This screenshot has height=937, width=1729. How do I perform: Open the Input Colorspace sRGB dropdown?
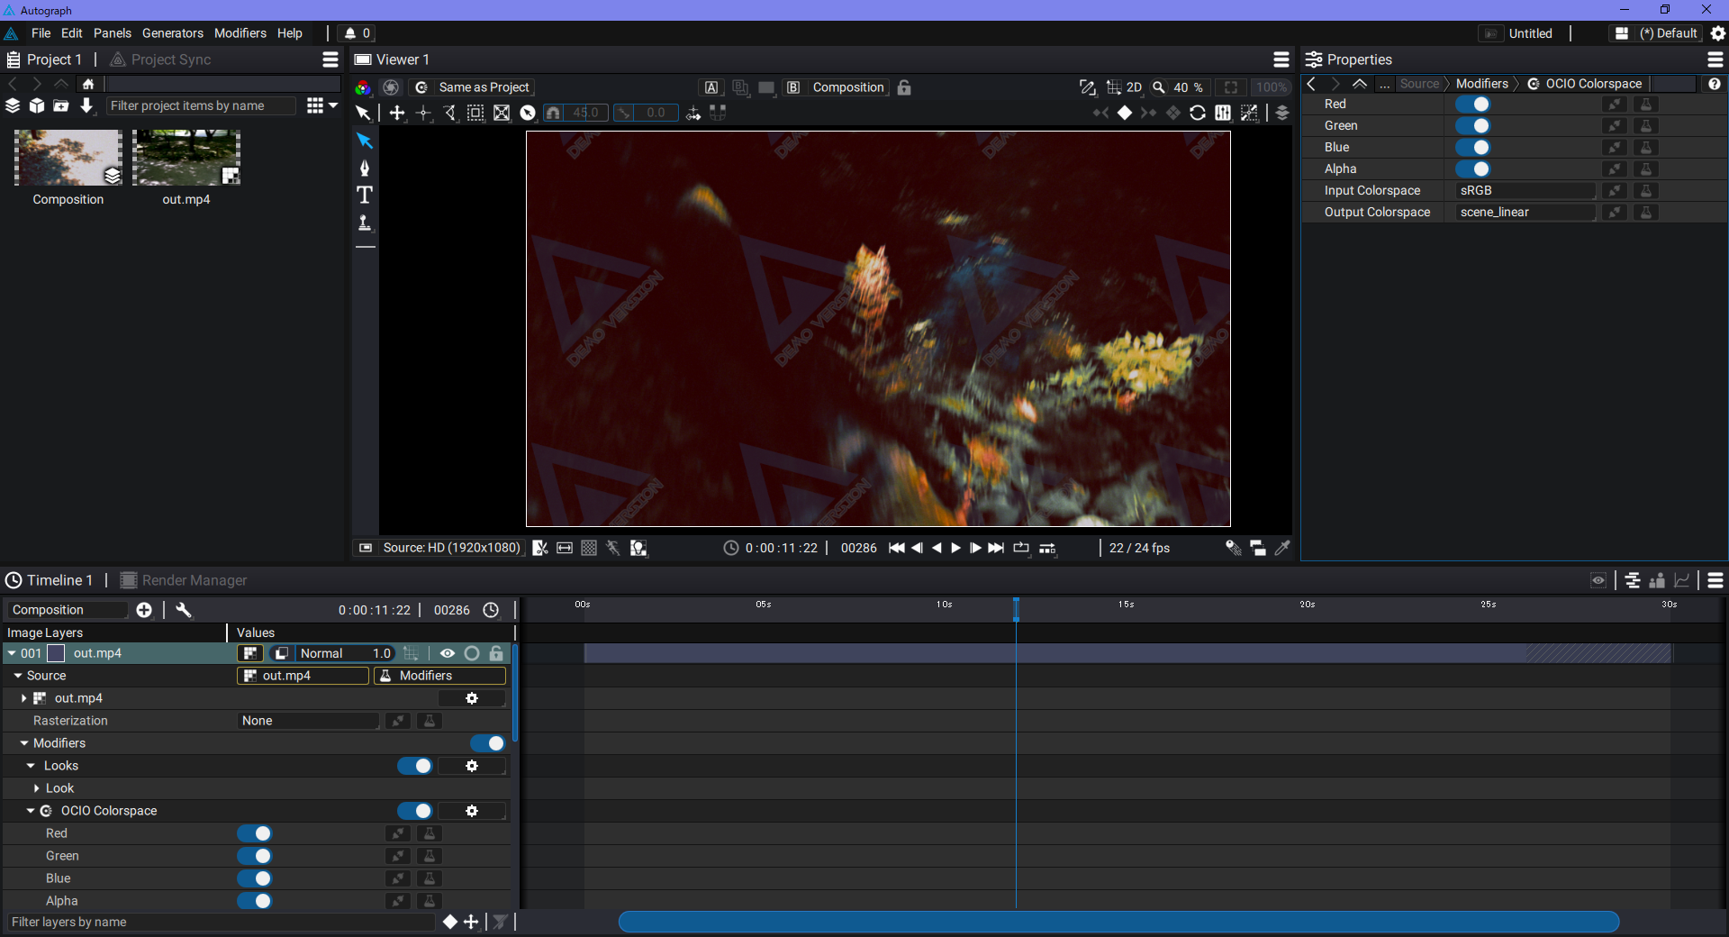tap(1524, 191)
